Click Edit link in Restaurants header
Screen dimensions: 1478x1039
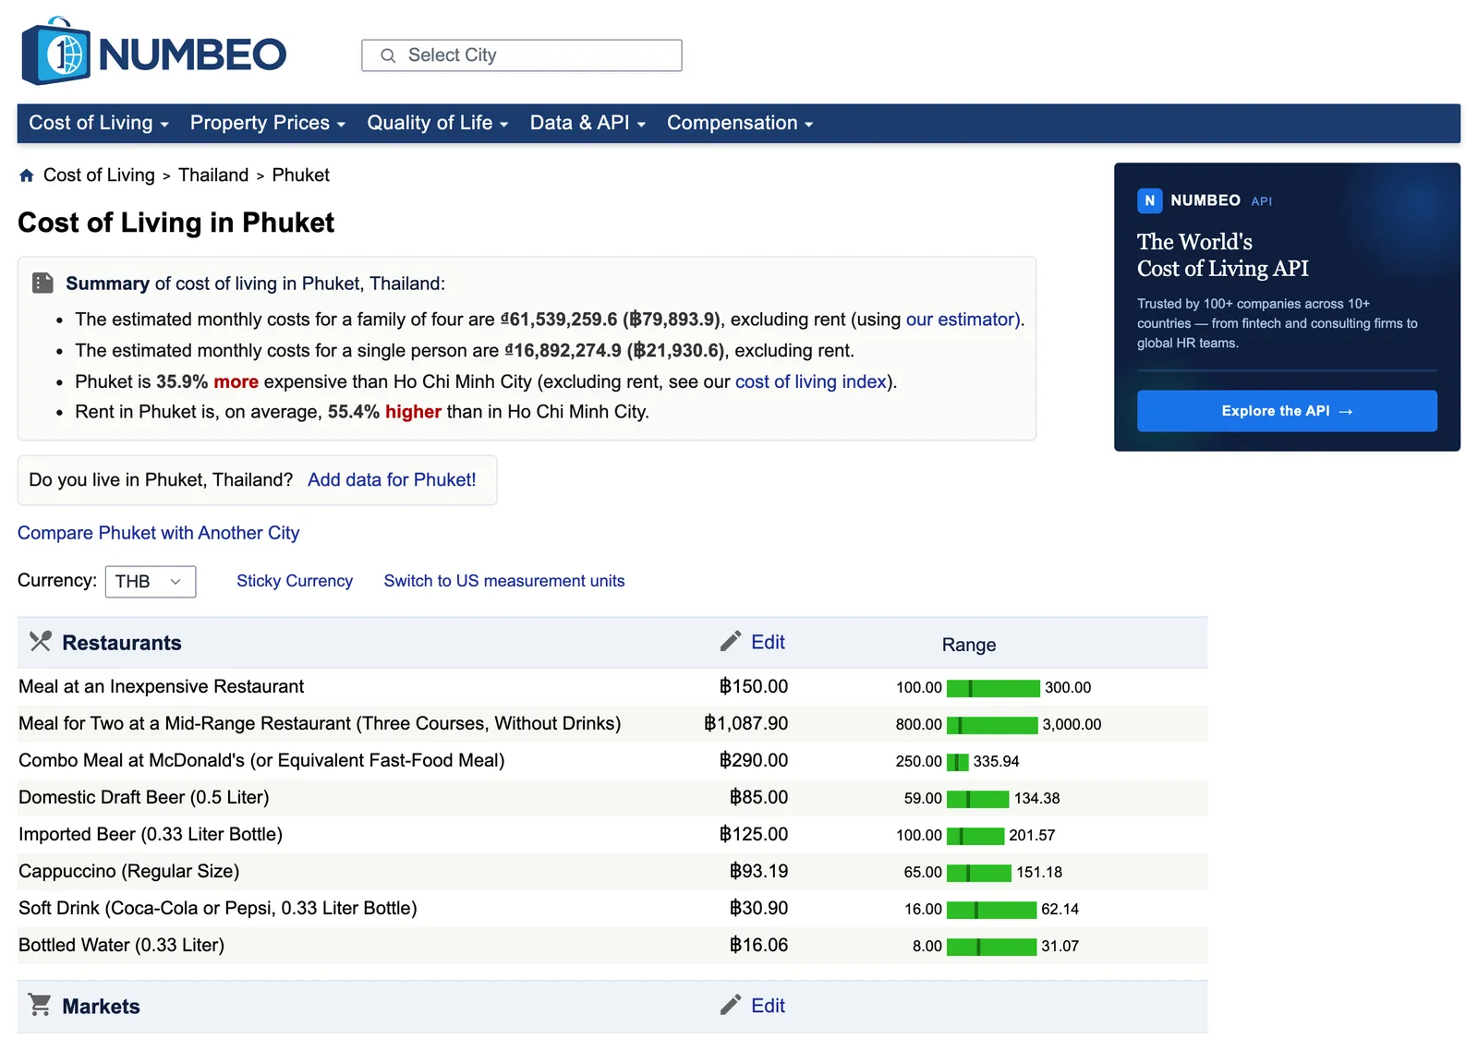click(x=768, y=642)
